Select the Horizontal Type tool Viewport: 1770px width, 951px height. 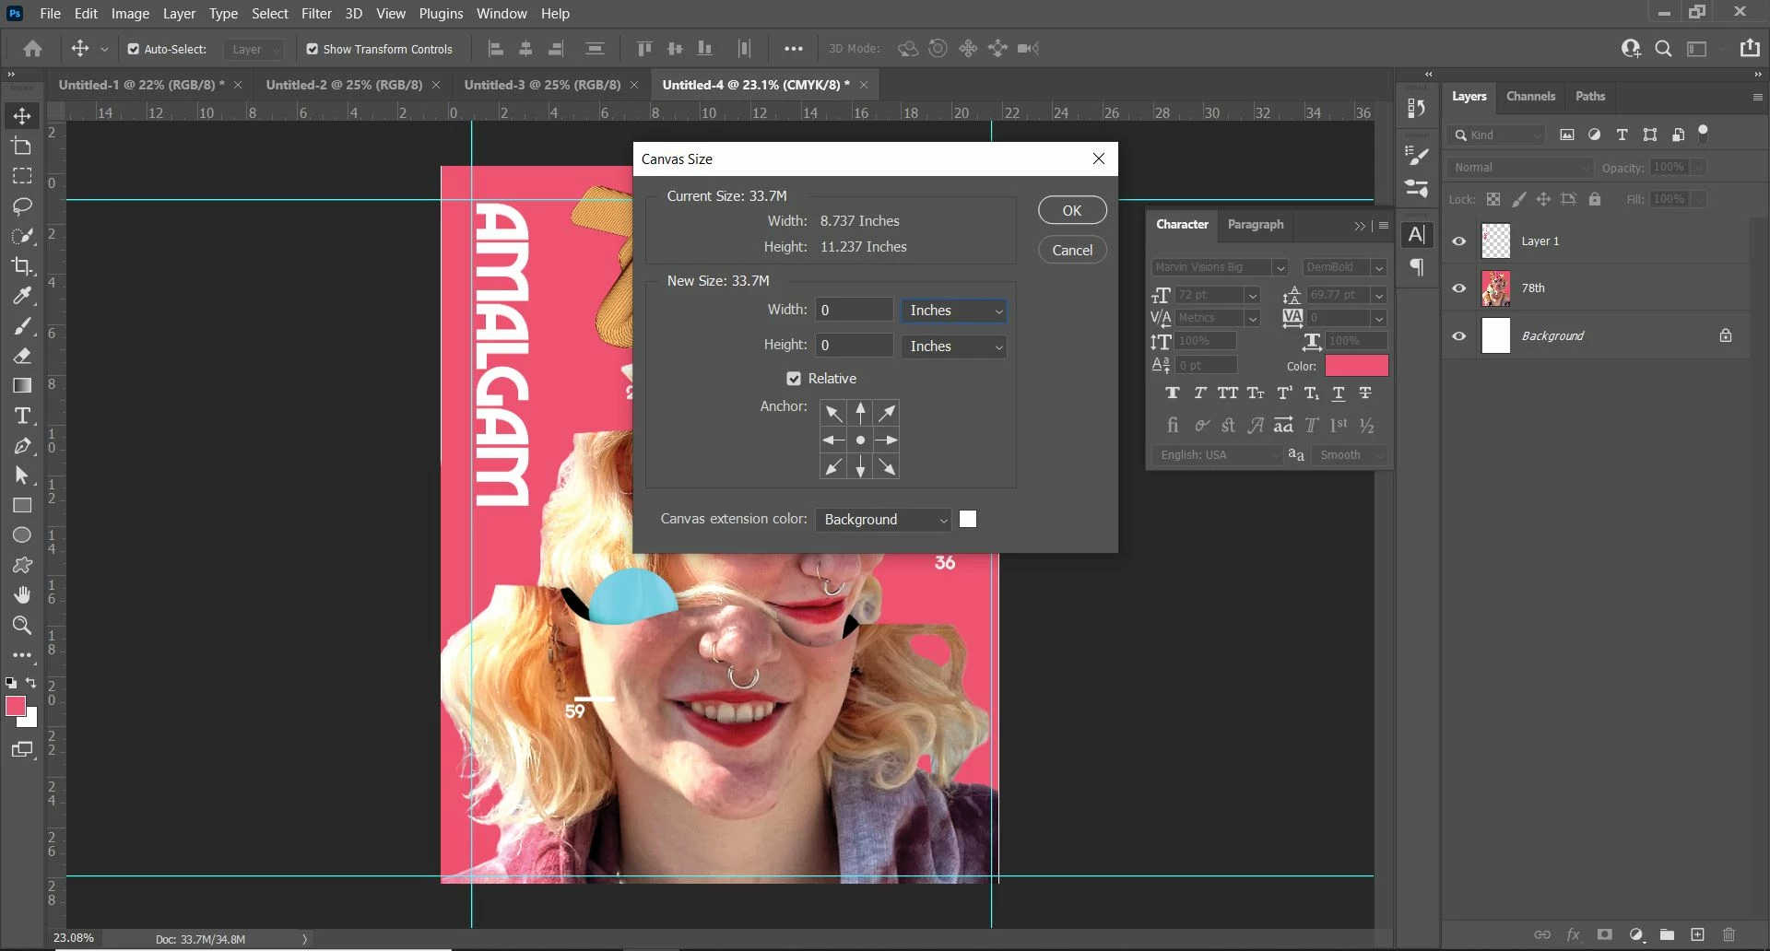(22, 416)
